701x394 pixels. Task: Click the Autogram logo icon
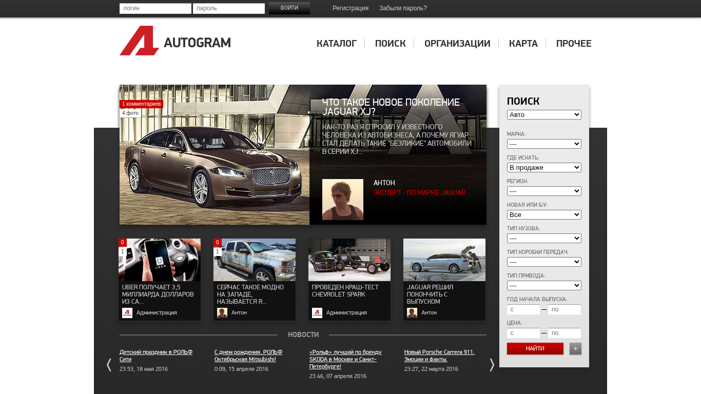pos(139,41)
